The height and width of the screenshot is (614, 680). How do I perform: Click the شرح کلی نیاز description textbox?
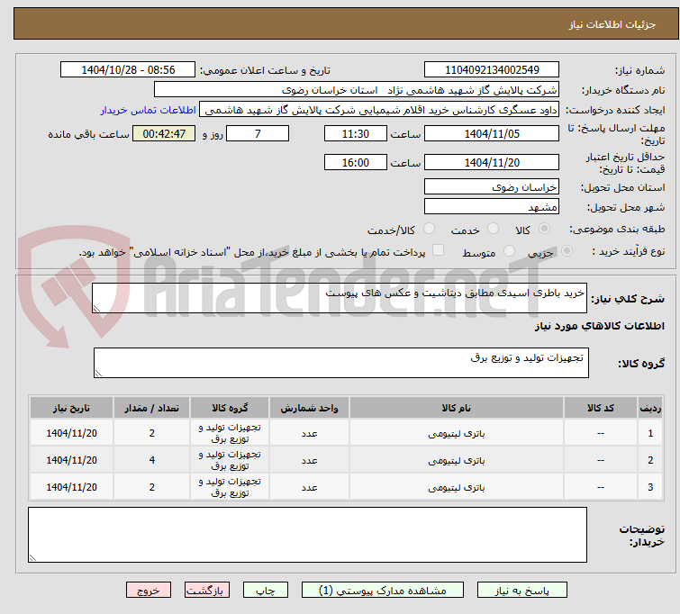[340, 298]
